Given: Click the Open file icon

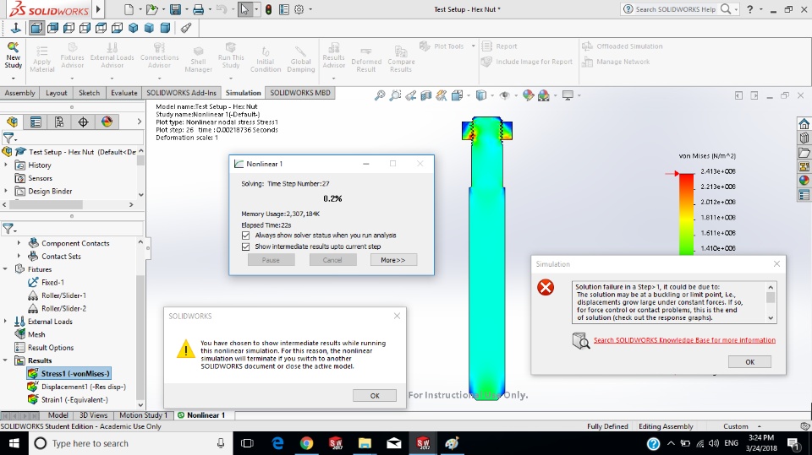Looking at the screenshot, I should click(x=151, y=9).
